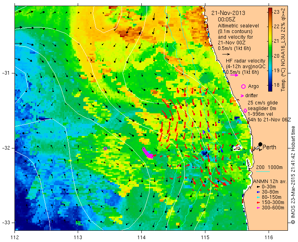Click the '300-600m' depth label
The width and height of the screenshot is (298, 242).
273,208
